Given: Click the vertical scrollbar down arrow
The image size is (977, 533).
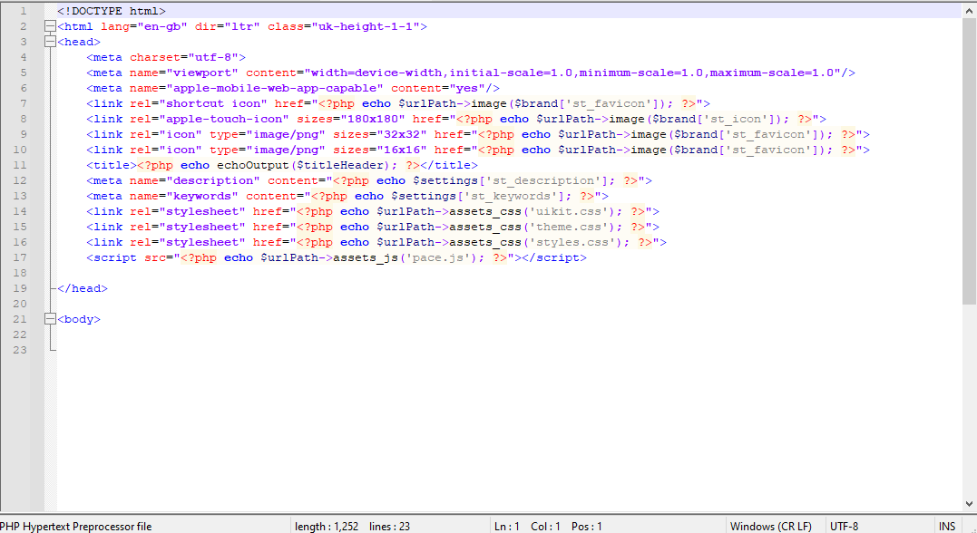Looking at the screenshot, I should (970, 504).
